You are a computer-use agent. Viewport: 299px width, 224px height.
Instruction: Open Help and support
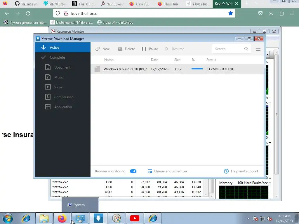[x=241, y=171]
